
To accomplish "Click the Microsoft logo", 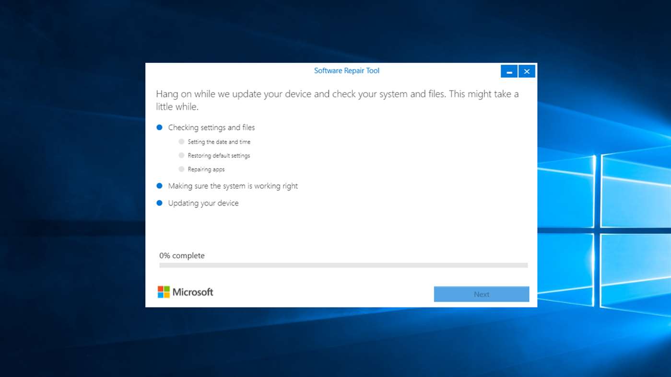I will (185, 292).
